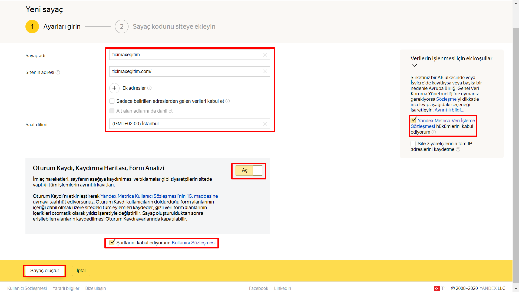
Task: Open help icon next to Sitenin adresi
Action: coord(58,72)
